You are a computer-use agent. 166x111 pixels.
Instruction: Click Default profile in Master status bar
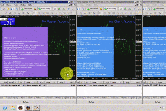(x=26, y=102)
